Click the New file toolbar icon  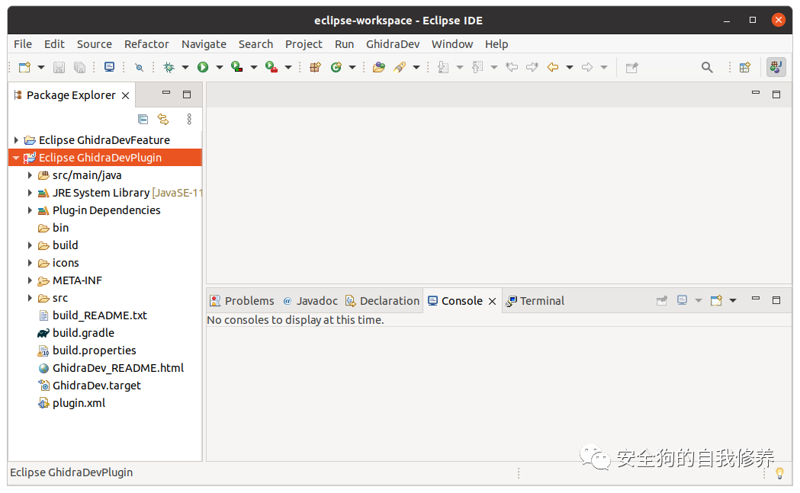(24, 67)
